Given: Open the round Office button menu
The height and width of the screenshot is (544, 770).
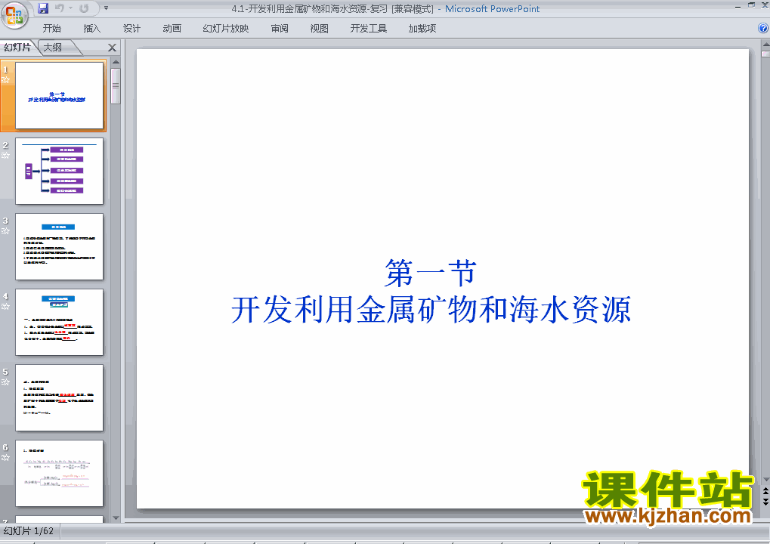Looking at the screenshot, I should tap(14, 15).
